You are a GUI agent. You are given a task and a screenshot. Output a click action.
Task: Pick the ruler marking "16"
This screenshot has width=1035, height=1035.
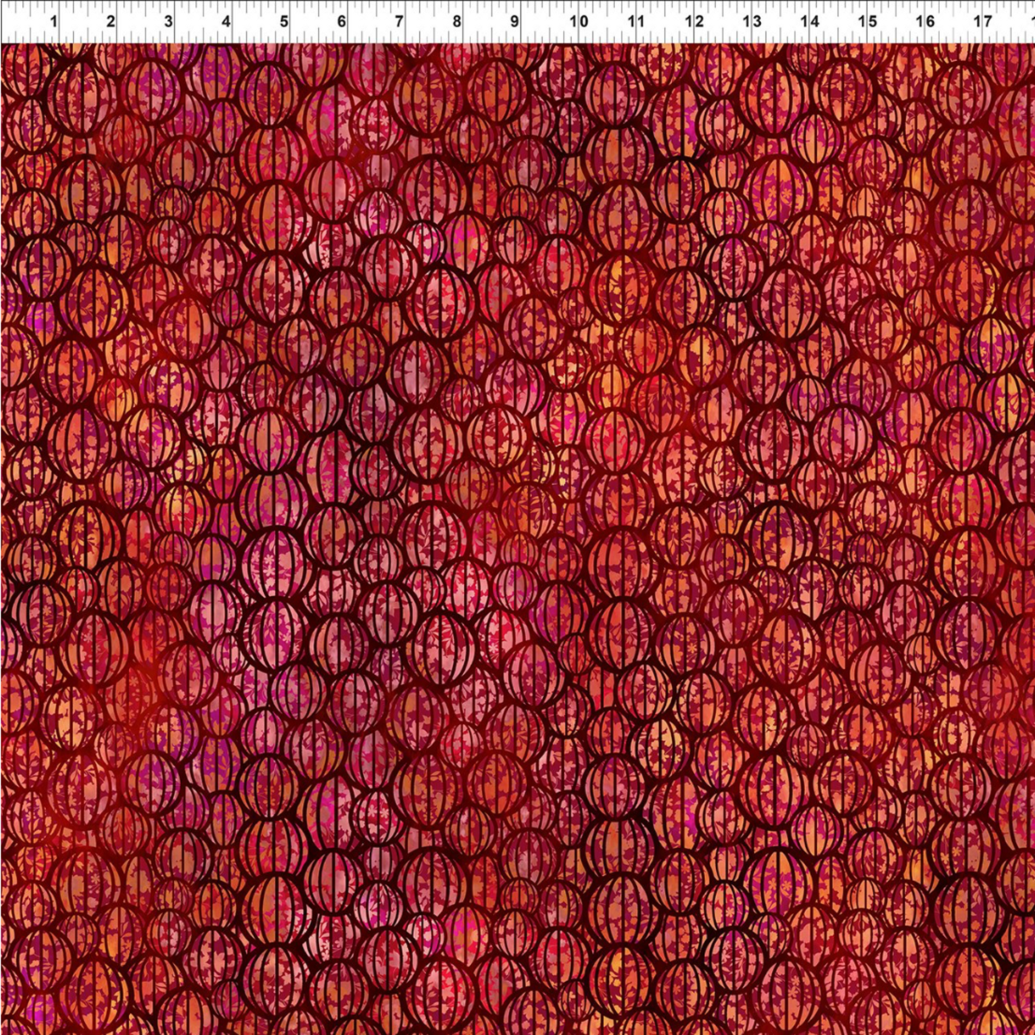[x=926, y=22]
